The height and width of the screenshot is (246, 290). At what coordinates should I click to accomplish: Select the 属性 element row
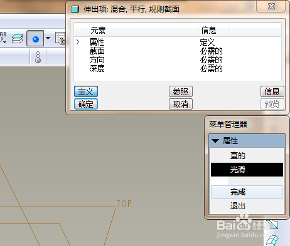pyautogui.click(x=178, y=42)
